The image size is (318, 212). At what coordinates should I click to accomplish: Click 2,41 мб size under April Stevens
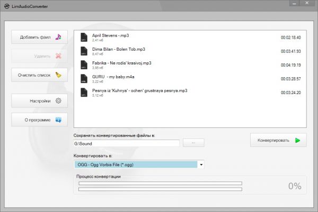[x=98, y=40]
